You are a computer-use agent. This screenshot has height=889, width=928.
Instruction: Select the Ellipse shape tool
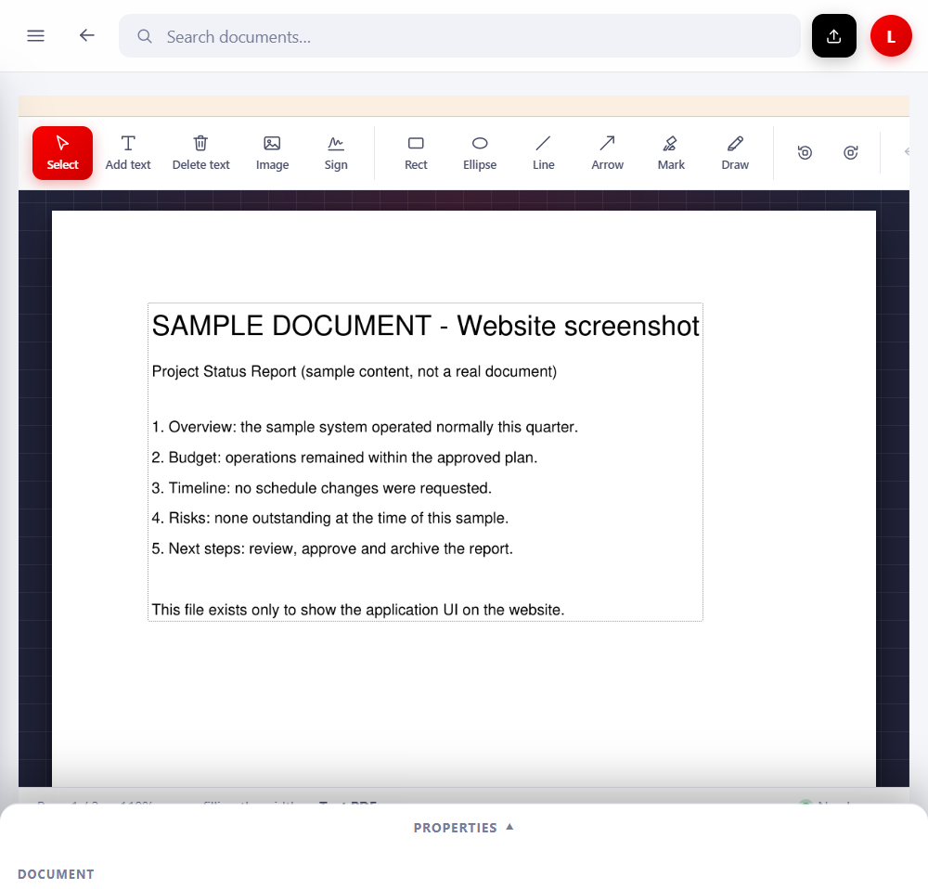point(480,153)
